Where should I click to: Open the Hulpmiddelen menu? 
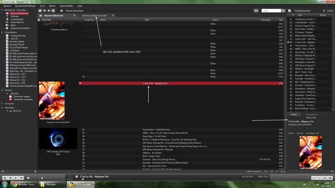[67, 6]
